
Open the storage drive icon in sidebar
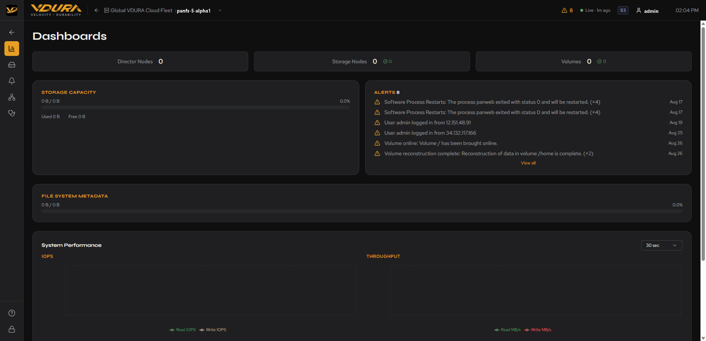pos(12,65)
